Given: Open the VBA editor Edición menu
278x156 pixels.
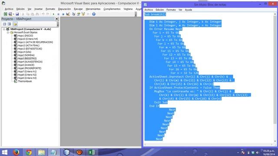Looking at the screenshot, I should pos(20,9).
